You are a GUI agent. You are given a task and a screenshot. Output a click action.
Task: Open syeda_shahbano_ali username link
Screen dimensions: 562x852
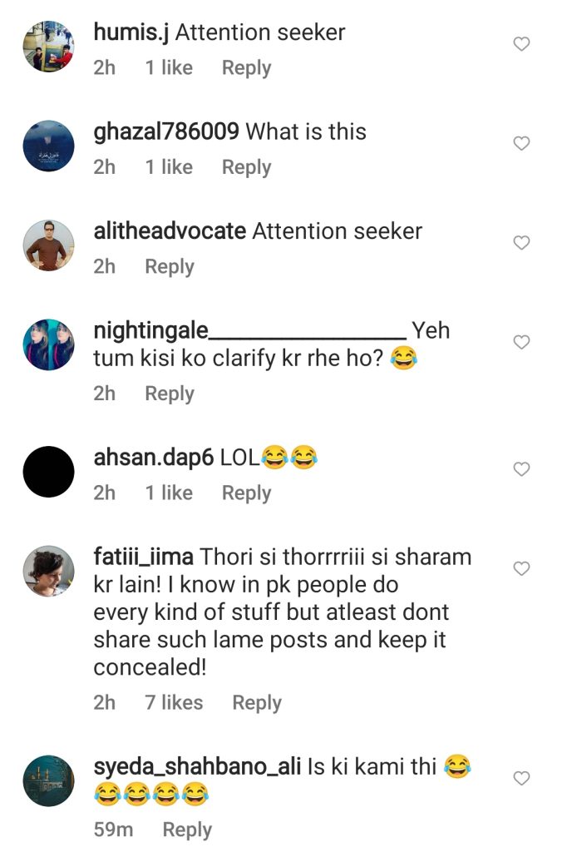[196, 765]
